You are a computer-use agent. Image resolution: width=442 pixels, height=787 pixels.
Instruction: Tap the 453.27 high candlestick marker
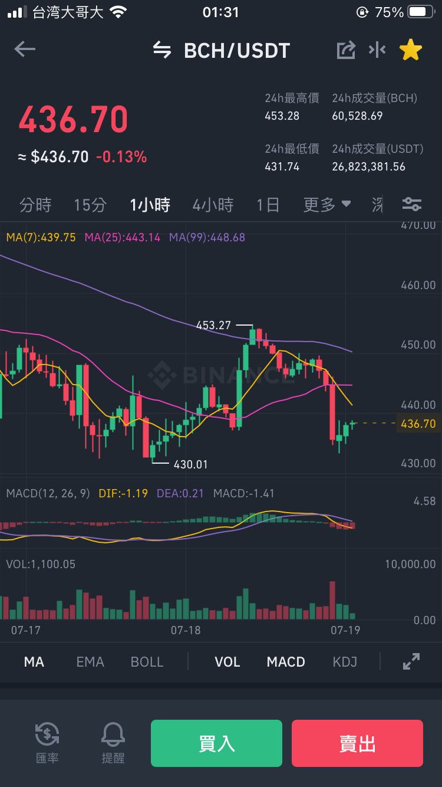click(x=214, y=325)
